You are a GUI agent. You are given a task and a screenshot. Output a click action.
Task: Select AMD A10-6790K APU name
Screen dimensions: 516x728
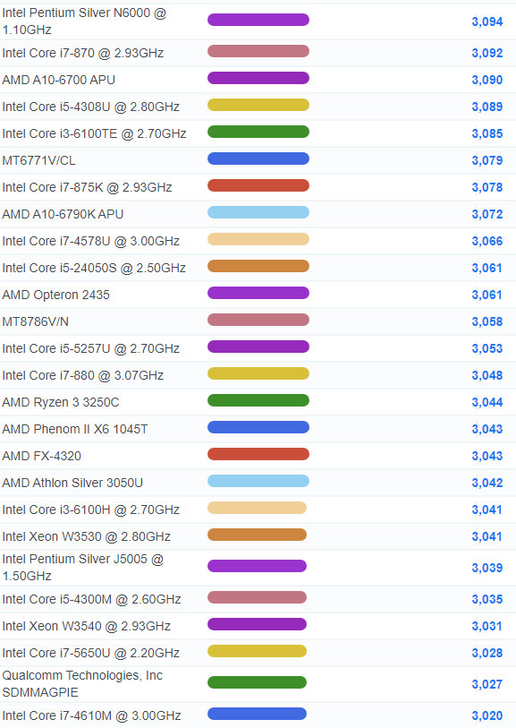click(63, 214)
